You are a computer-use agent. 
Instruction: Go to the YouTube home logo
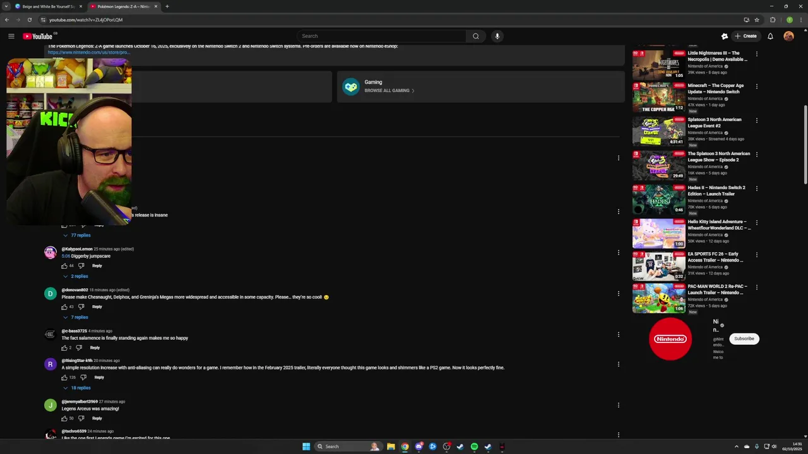tap(38, 36)
